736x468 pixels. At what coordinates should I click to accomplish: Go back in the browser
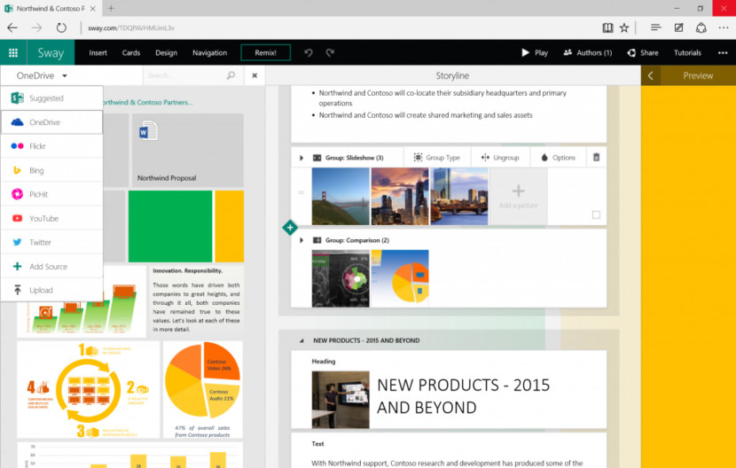pos(12,27)
